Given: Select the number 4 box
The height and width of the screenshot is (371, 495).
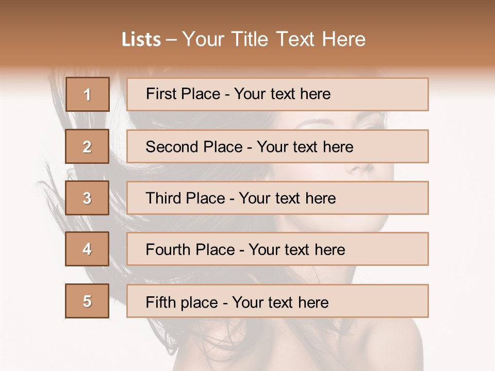Looking at the screenshot, I should (87, 249).
